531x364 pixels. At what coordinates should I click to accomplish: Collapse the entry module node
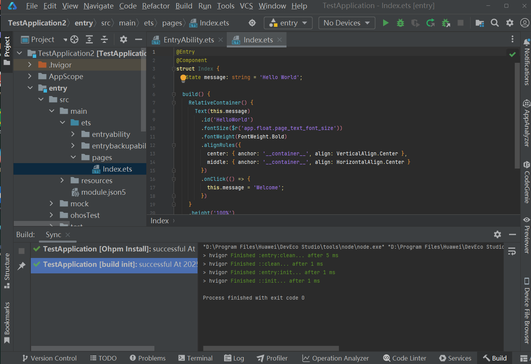tap(30, 88)
